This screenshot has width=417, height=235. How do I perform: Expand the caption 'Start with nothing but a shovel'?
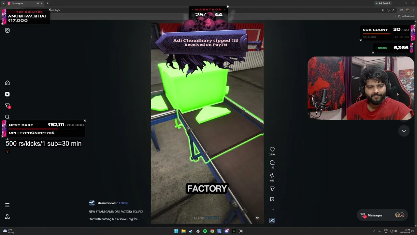[x=114, y=219]
